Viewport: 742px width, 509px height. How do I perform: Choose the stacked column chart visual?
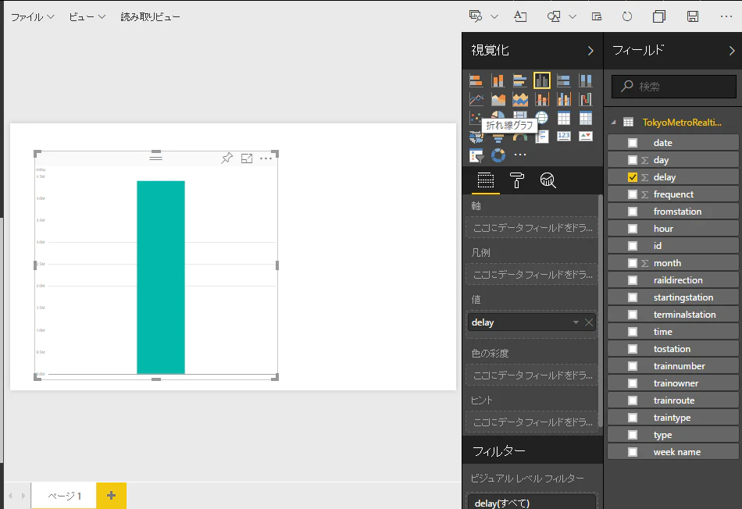click(x=498, y=81)
